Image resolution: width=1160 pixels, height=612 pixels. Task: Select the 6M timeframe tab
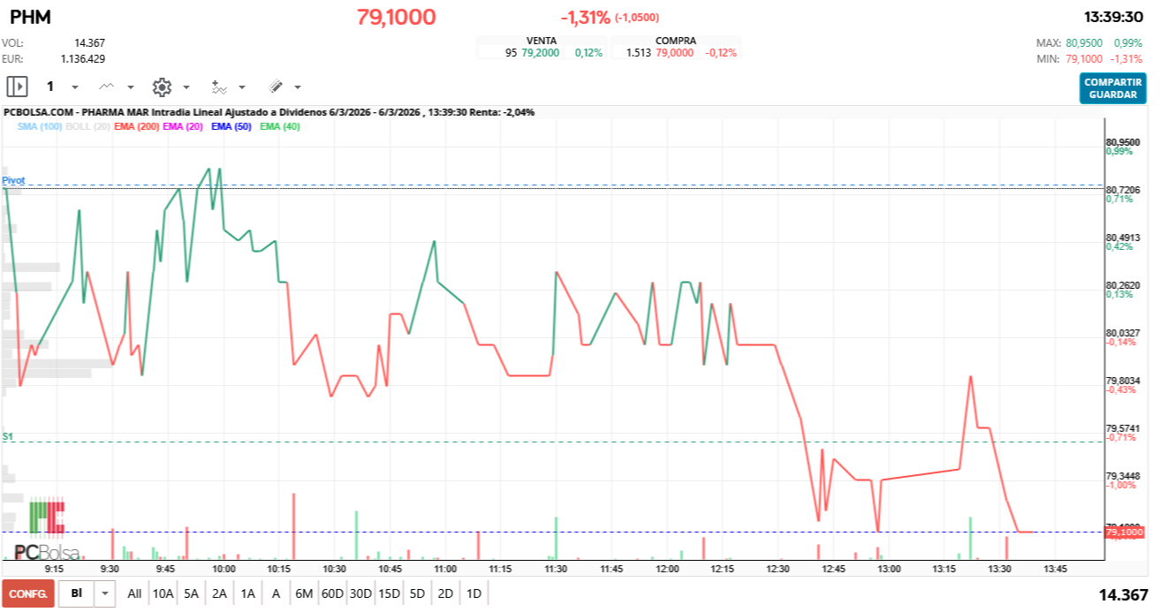coord(305,593)
